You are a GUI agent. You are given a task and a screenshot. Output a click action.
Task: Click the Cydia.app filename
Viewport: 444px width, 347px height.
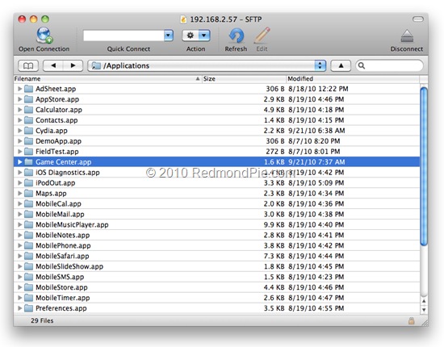52,131
